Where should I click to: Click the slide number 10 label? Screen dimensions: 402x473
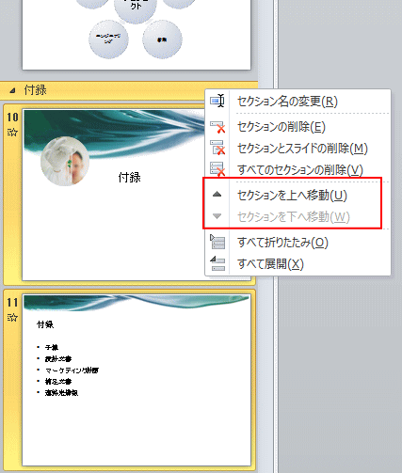(12, 118)
